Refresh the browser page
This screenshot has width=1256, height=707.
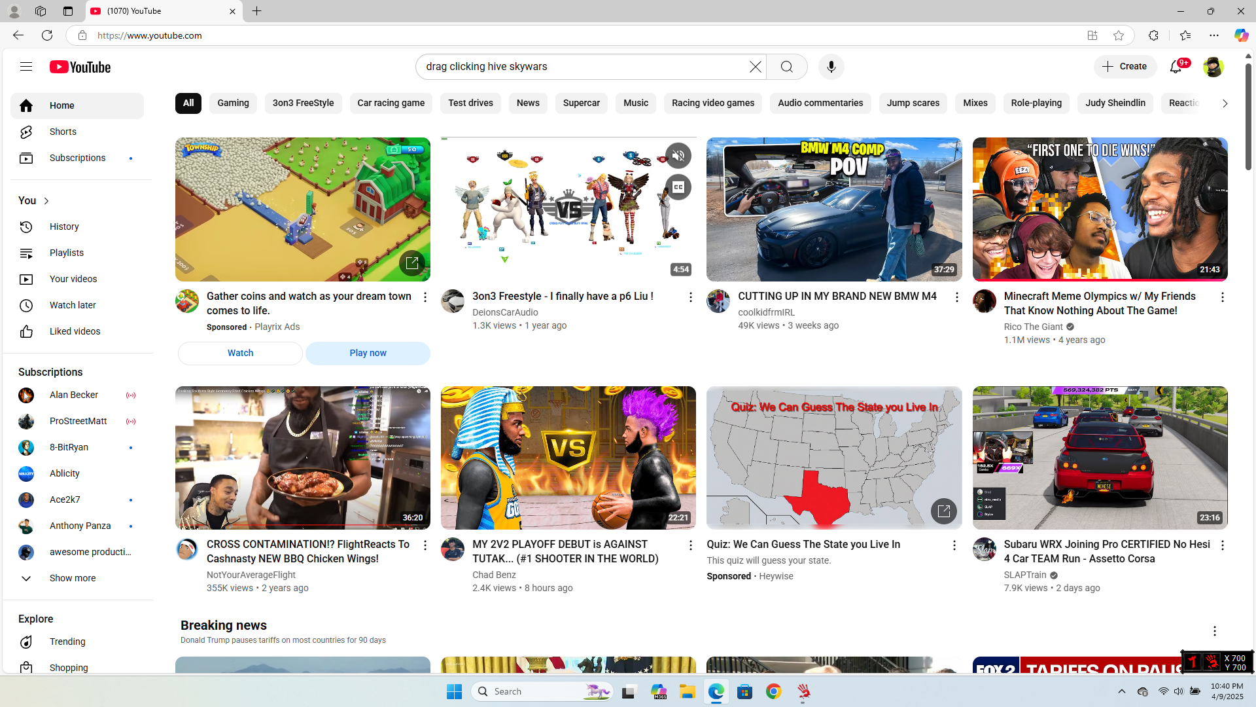[x=47, y=35]
